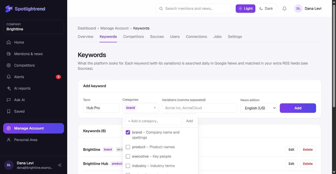Click the brand chip in Categories field

(x=130, y=108)
